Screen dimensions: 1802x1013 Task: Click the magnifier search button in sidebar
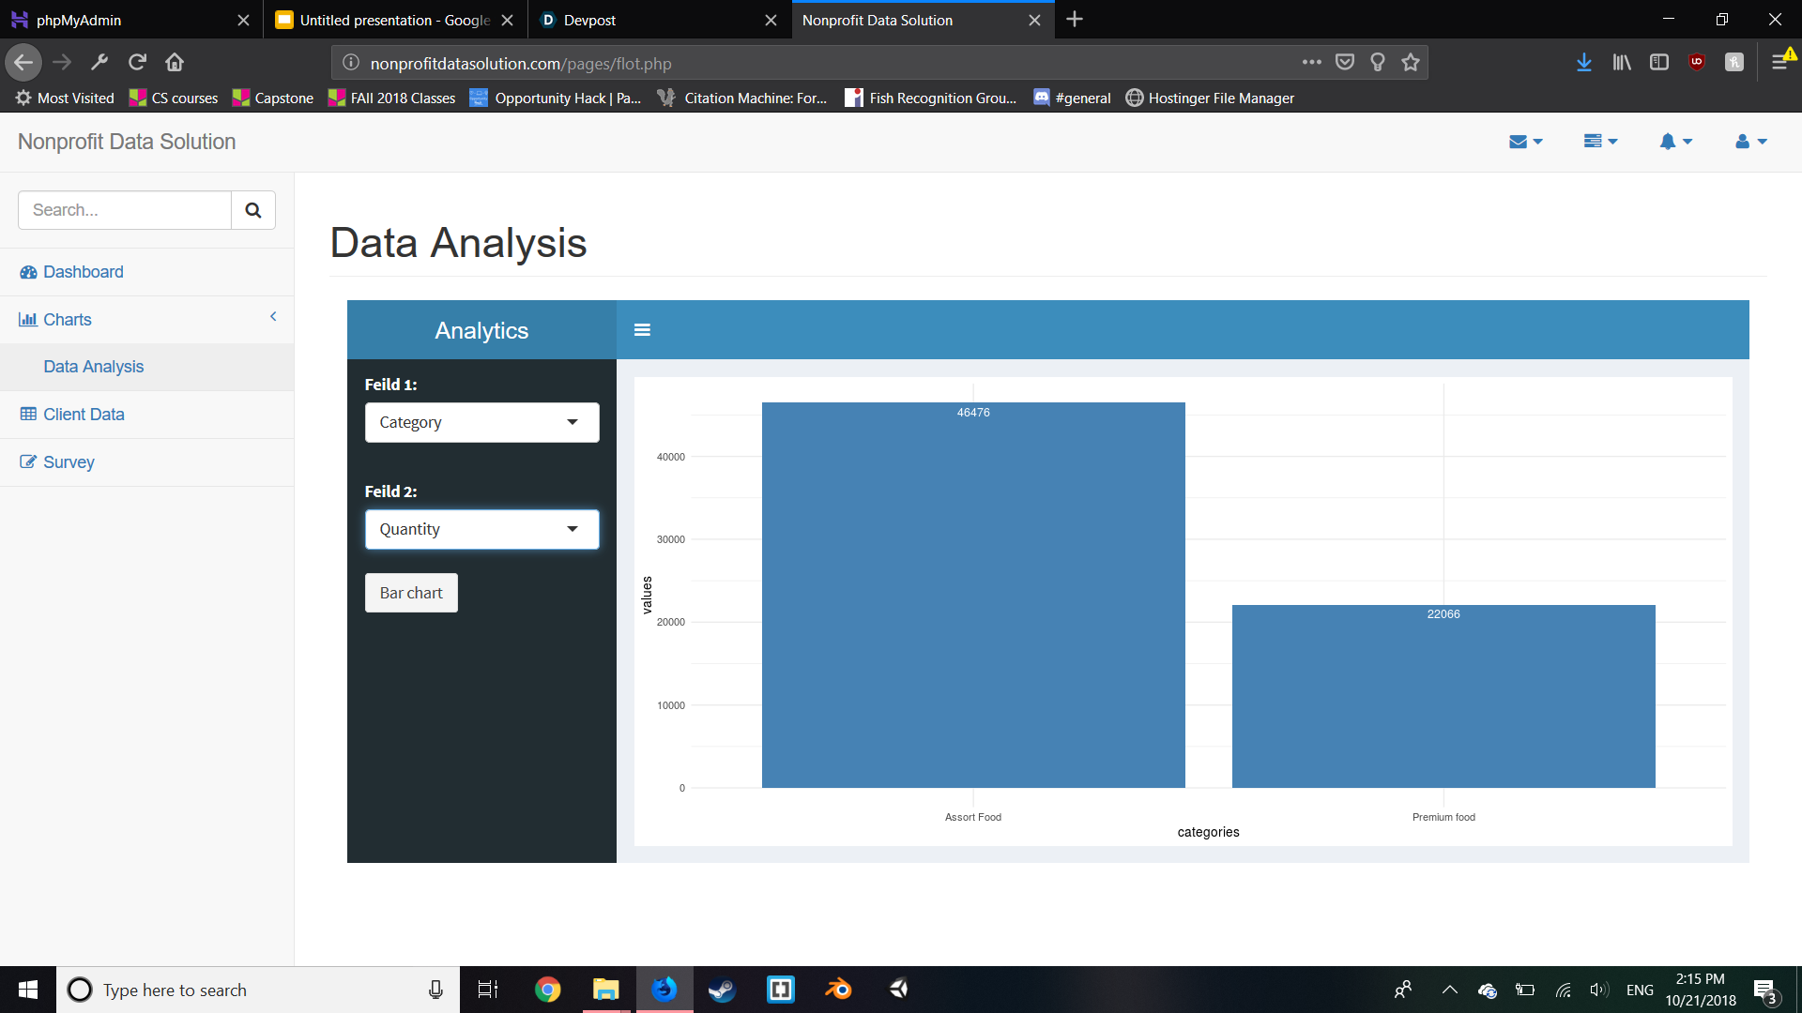[x=252, y=210]
